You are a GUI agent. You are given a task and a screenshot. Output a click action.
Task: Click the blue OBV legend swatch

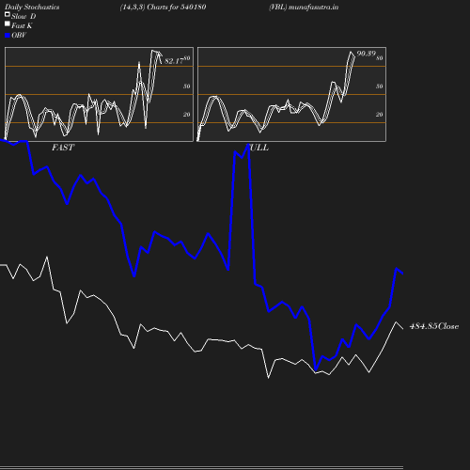(x=8, y=36)
